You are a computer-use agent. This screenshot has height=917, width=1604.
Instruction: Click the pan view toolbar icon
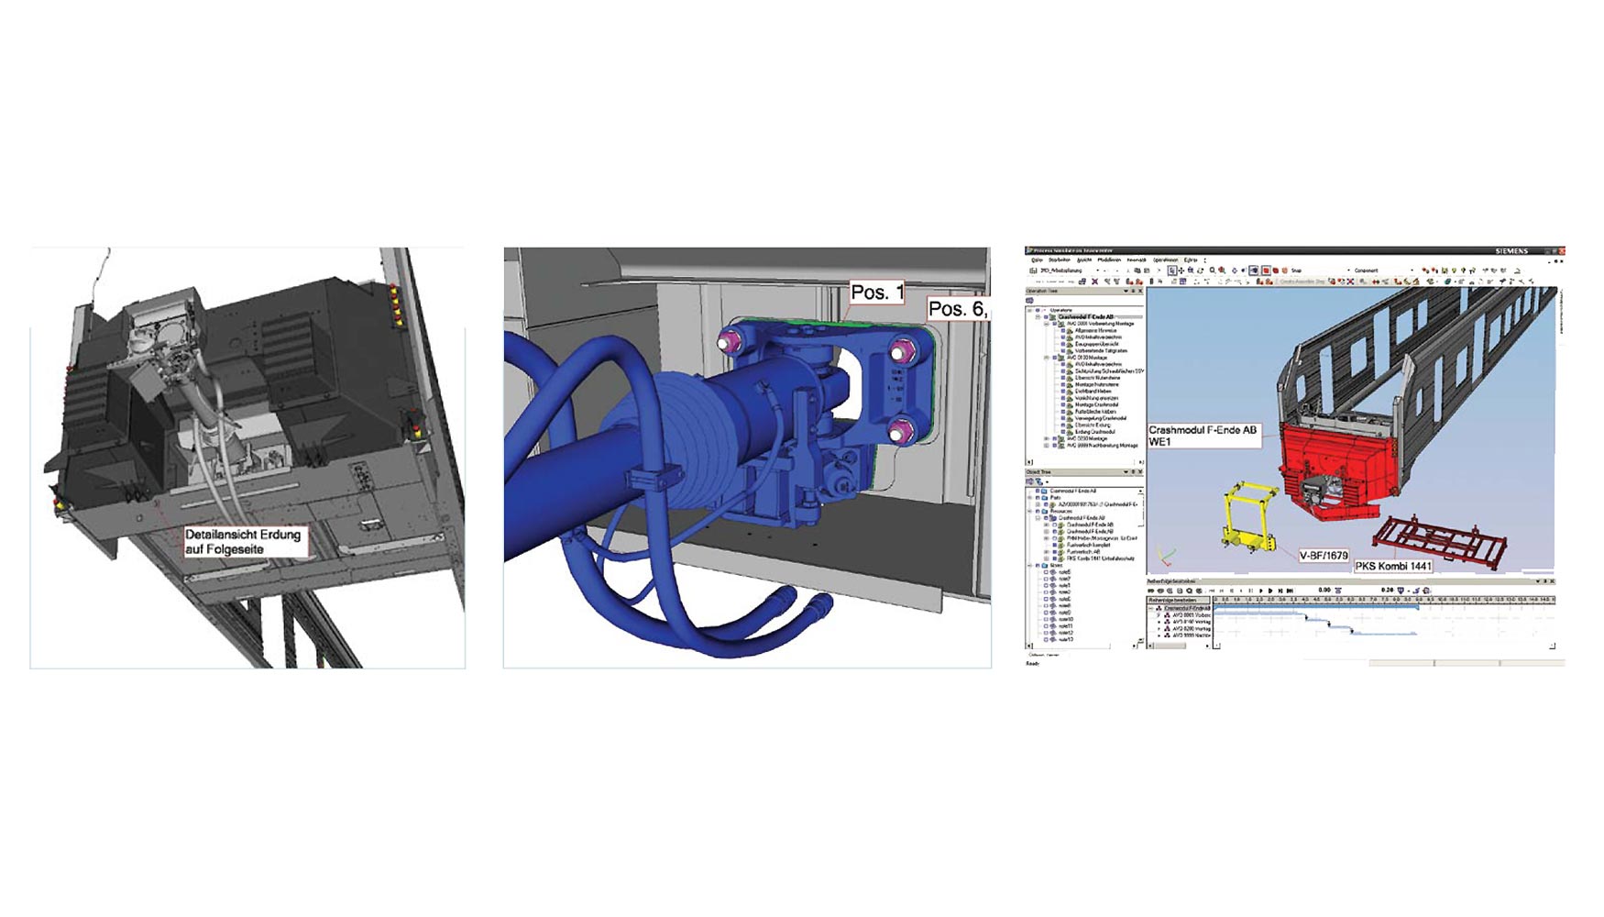pos(1181,271)
